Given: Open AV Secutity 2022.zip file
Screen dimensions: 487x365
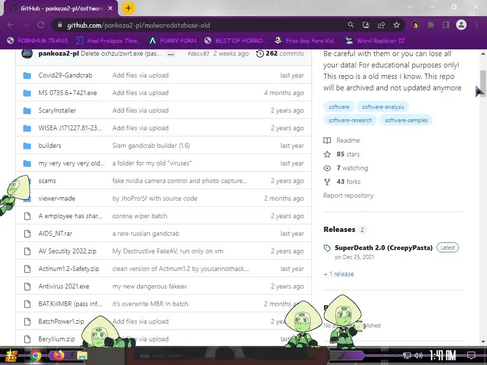Looking at the screenshot, I should coord(68,251).
